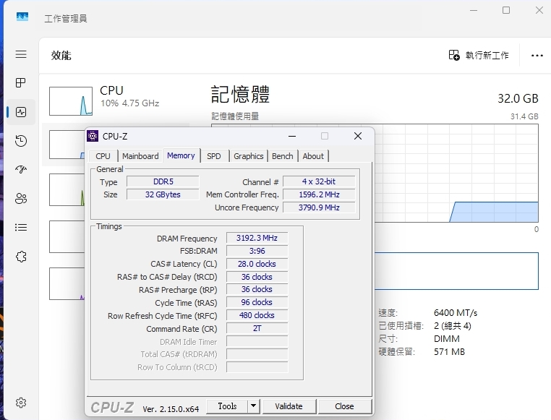551x420 pixels.
Task: Switch to the Mainboard tab in CPU-Z
Action: [x=140, y=156]
